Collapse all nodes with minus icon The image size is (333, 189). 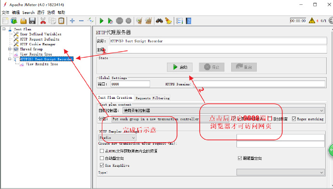click(81, 21)
